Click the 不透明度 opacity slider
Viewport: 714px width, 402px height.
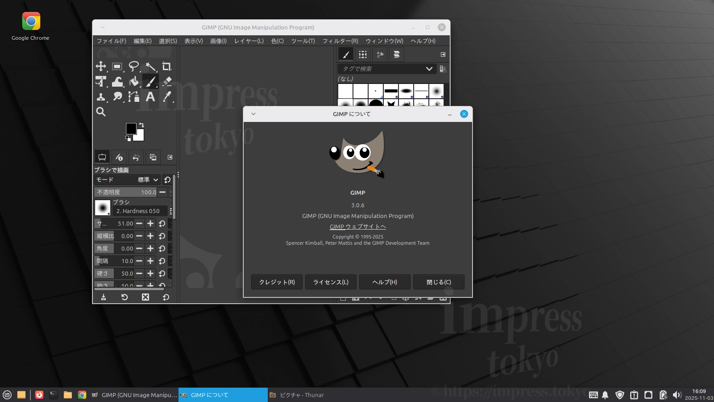click(x=126, y=192)
